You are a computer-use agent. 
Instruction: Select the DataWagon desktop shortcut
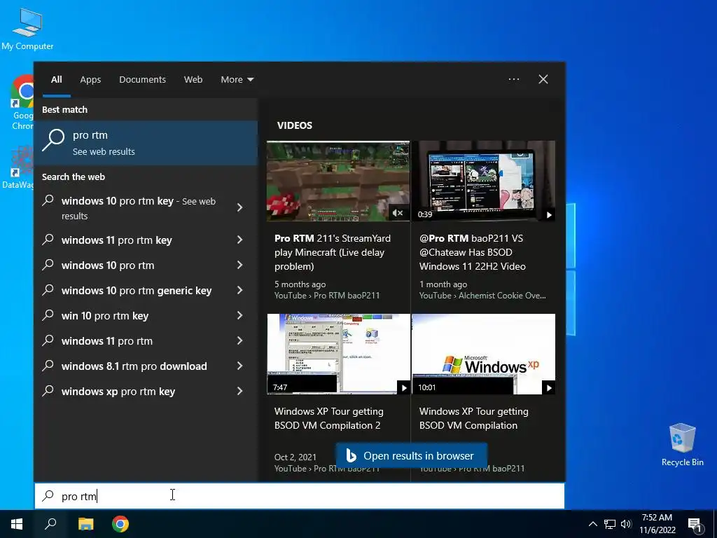pos(18,167)
